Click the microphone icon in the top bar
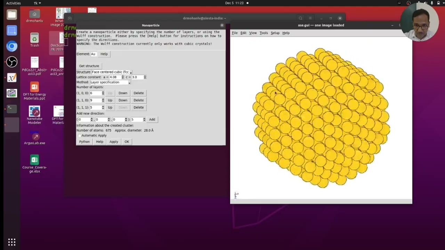The image size is (445, 250). [x=431, y=3]
